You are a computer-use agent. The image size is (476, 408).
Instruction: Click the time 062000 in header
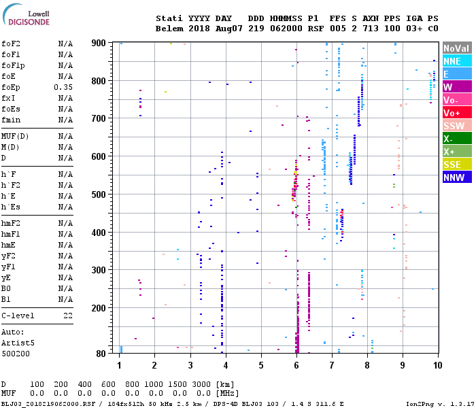coord(286,29)
